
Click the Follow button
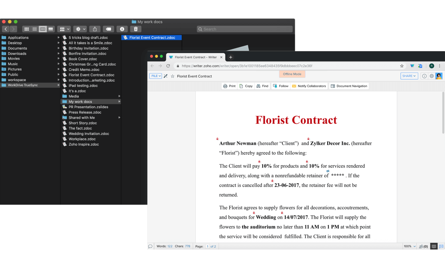pos(281,86)
